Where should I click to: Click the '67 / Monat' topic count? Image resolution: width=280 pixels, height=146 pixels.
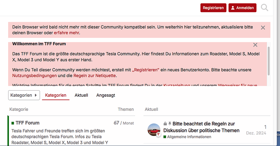[x=124, y=123]
